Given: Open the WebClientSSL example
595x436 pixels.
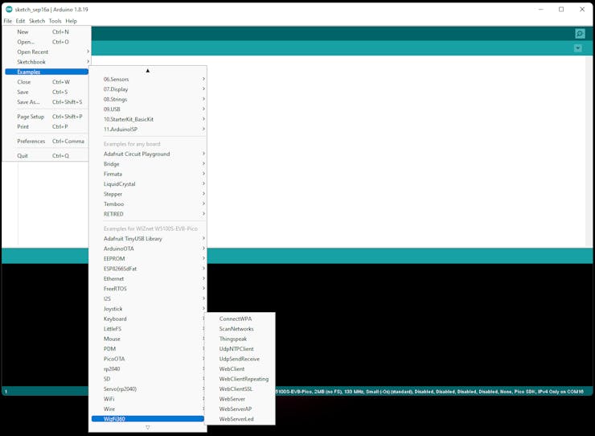Looking at the screenshot, I should tap(240, 389).
